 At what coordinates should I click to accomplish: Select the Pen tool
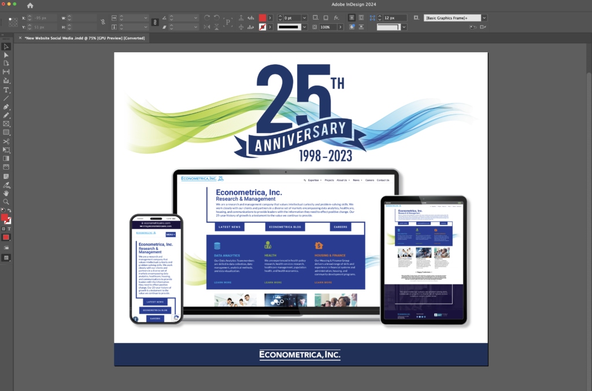[6, 107]
